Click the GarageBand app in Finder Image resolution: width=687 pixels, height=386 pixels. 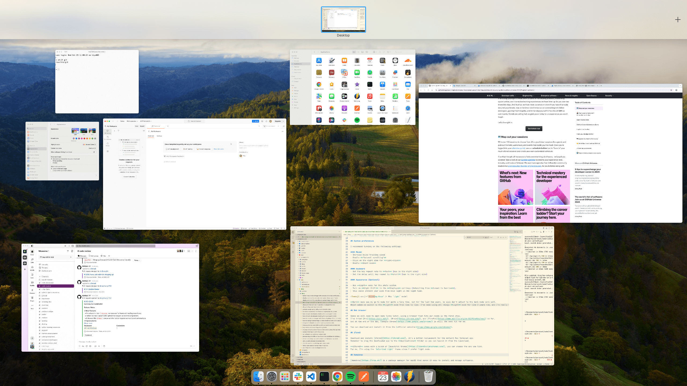(x=408, y=73)
